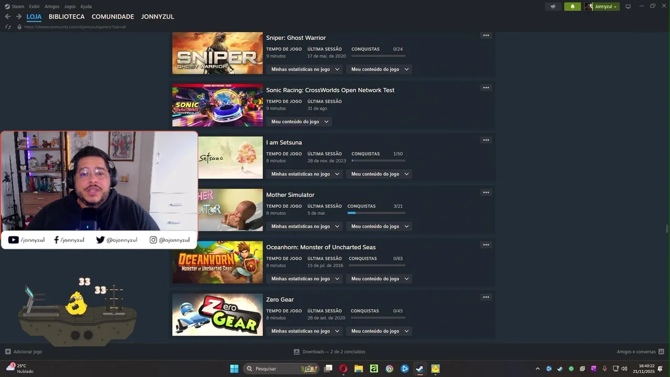Open the I am Setsuna title link
Image resolution: width=670 pixels, height=377 pixels.
point(284,142)
